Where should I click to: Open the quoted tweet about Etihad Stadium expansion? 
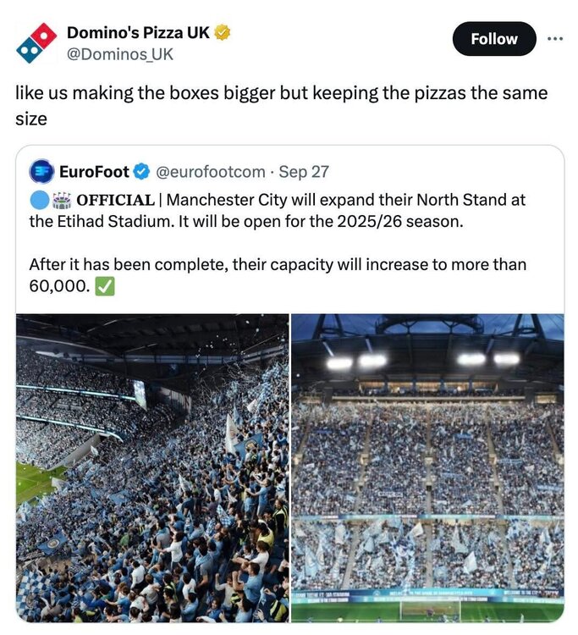pos(289,229)
